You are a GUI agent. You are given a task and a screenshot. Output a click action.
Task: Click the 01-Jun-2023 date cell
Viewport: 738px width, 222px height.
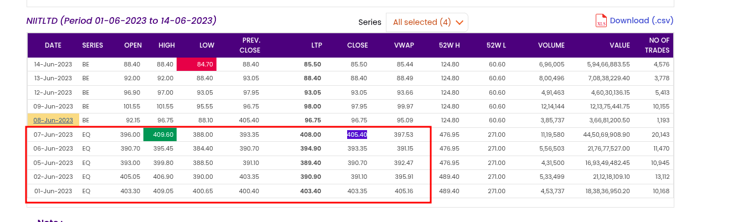(53, 192)
